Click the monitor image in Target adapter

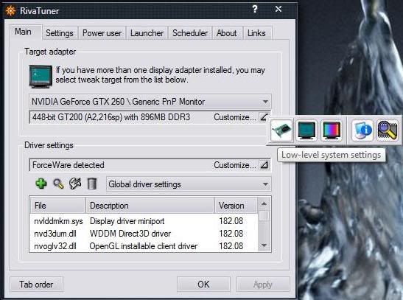41,77
